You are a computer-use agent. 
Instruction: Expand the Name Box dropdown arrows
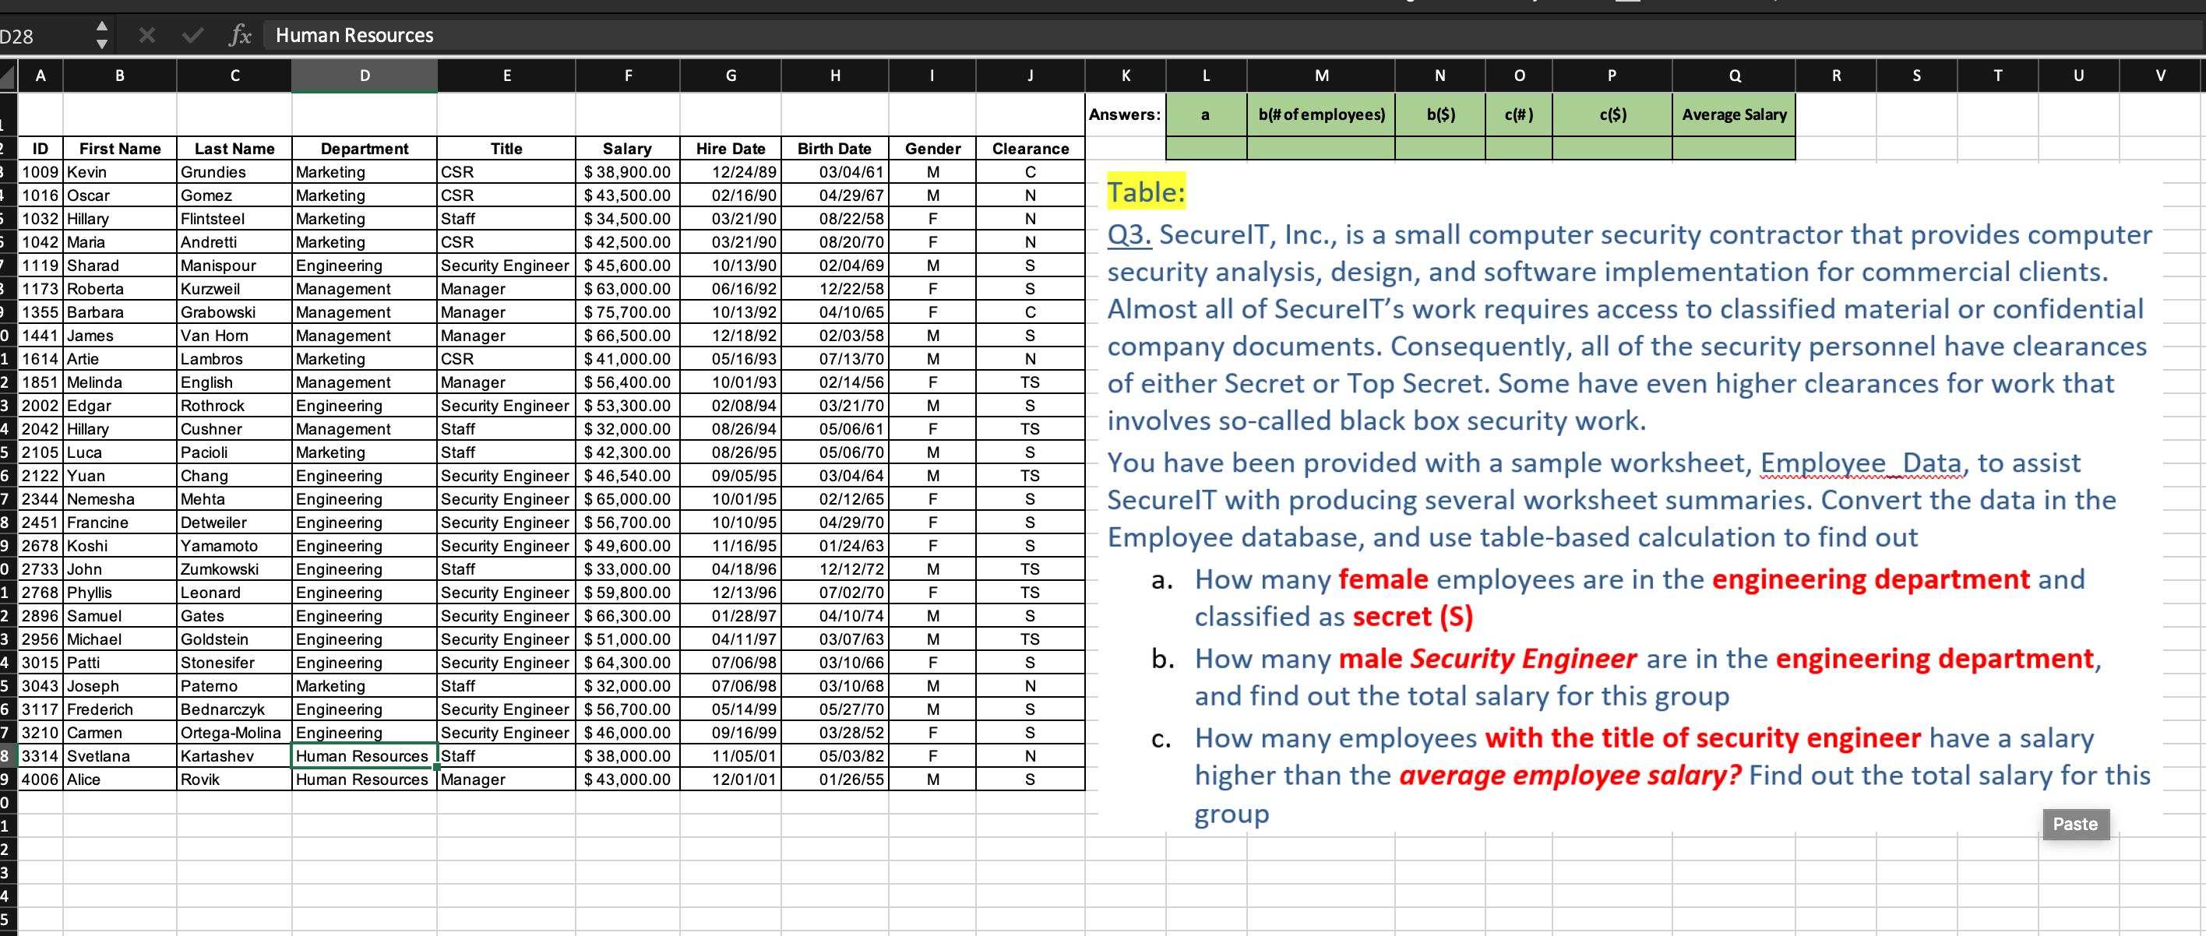[101, 35]
